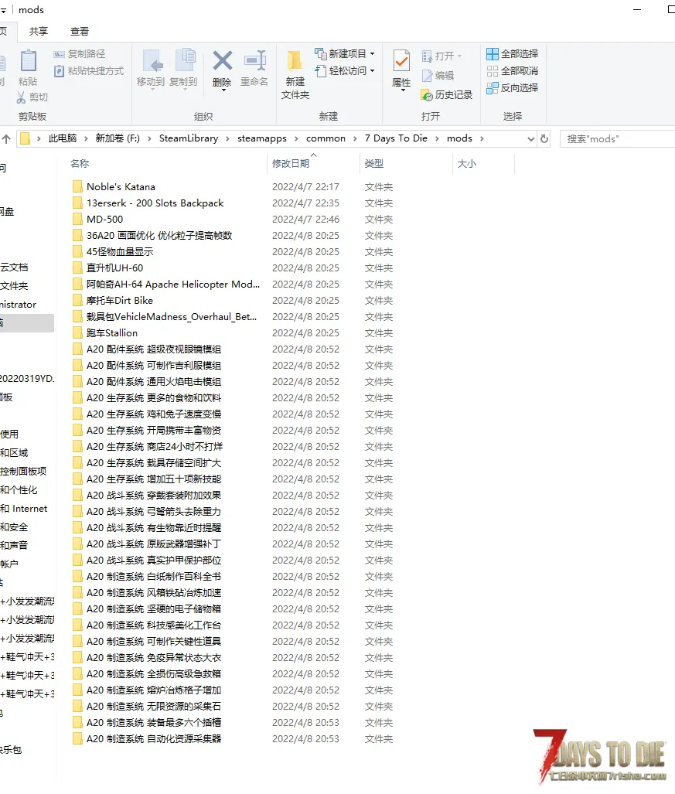Click the 粘贴快捷方式 (Paste shortcut) icon

coord(60,71)
